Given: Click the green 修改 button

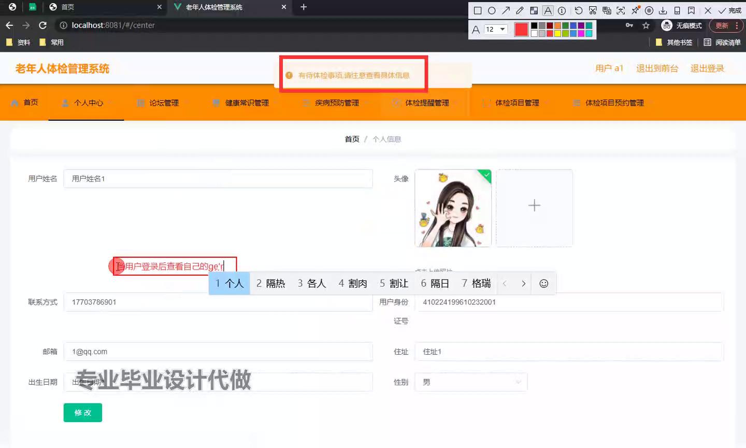Looking at the screenshot, I should [x=83, y=413].
